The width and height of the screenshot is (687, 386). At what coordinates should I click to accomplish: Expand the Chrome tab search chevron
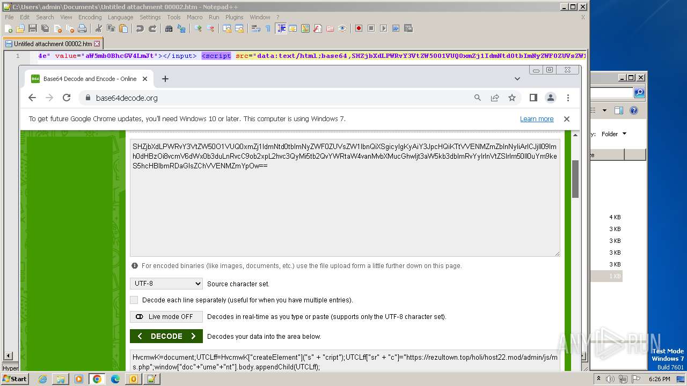pyautogui.click(x=517, y=79)
